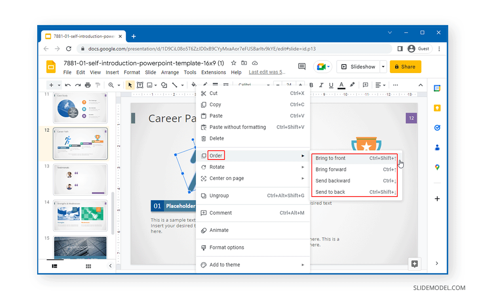Open the Zoom tool

point(111,85)
